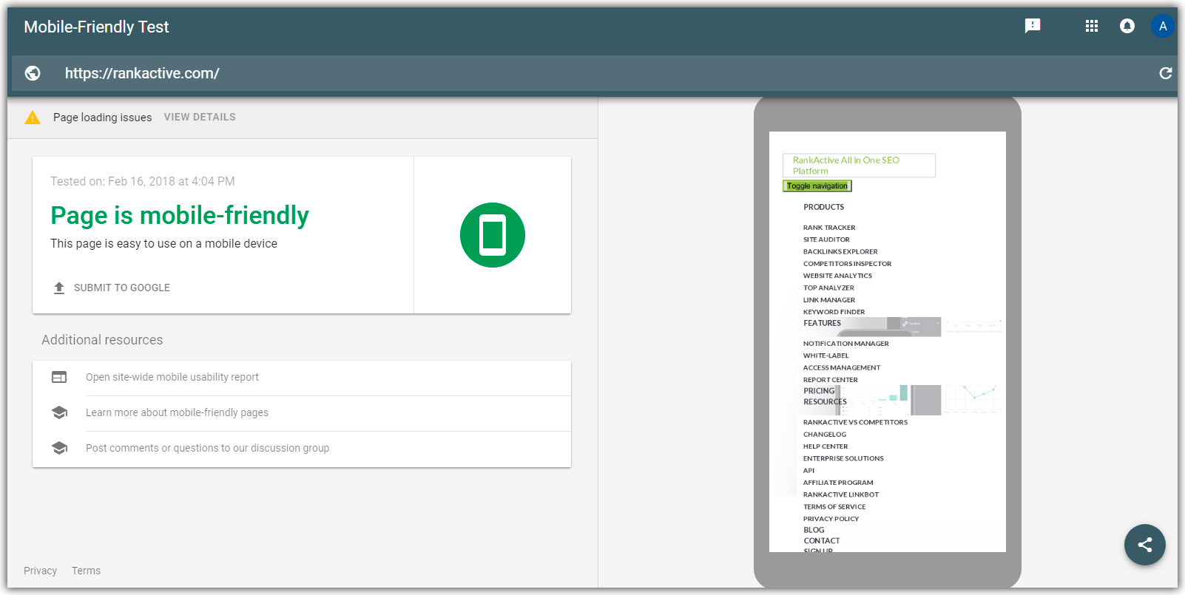
Task: Select SITE AUDITOR in preview menu
Action: click(826, 239)
